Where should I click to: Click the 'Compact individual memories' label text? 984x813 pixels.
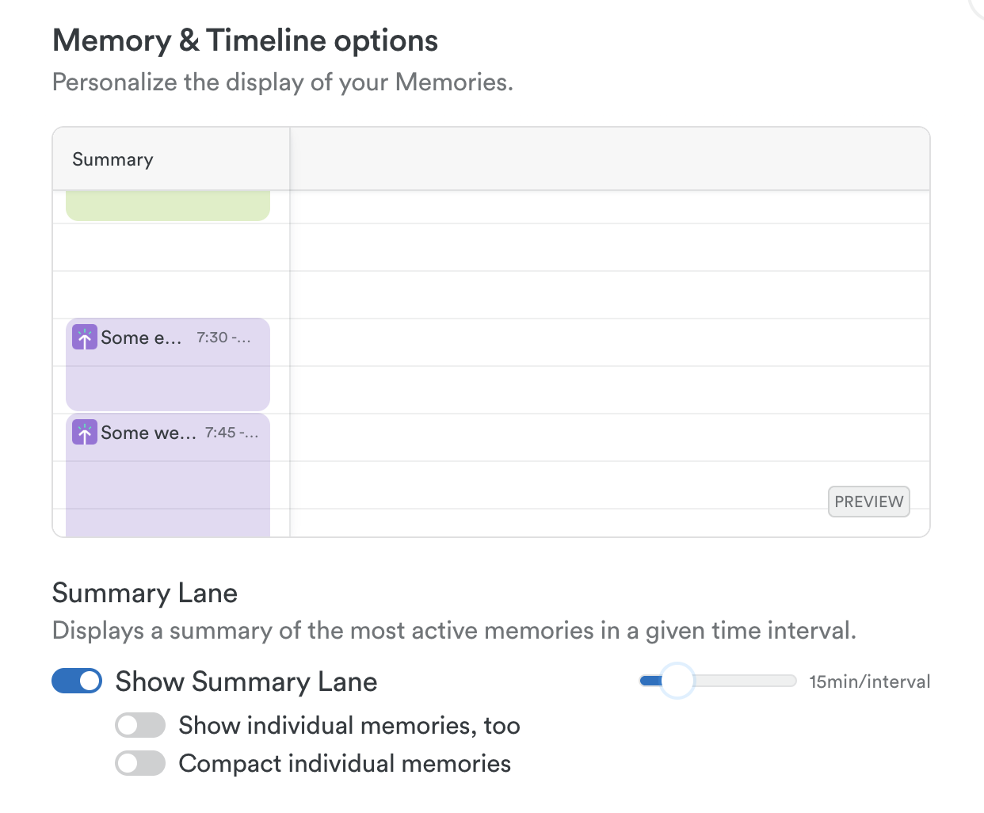click(x=345, y=763)
